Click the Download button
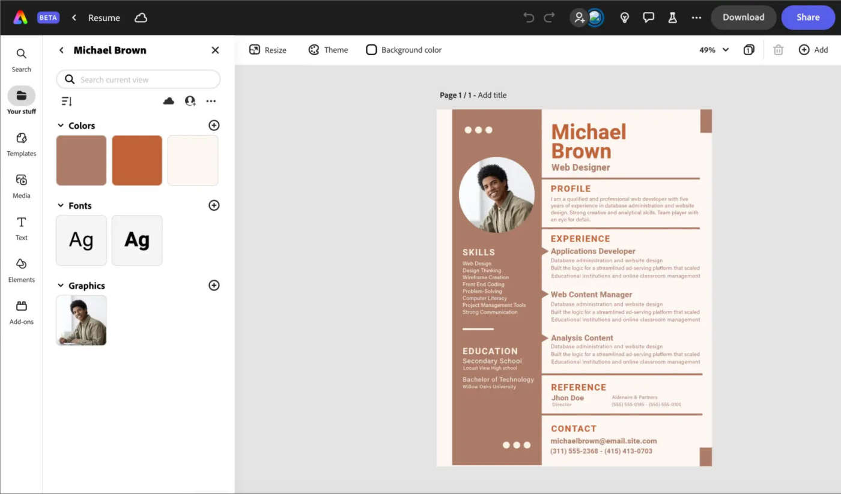 click(744, 17)
